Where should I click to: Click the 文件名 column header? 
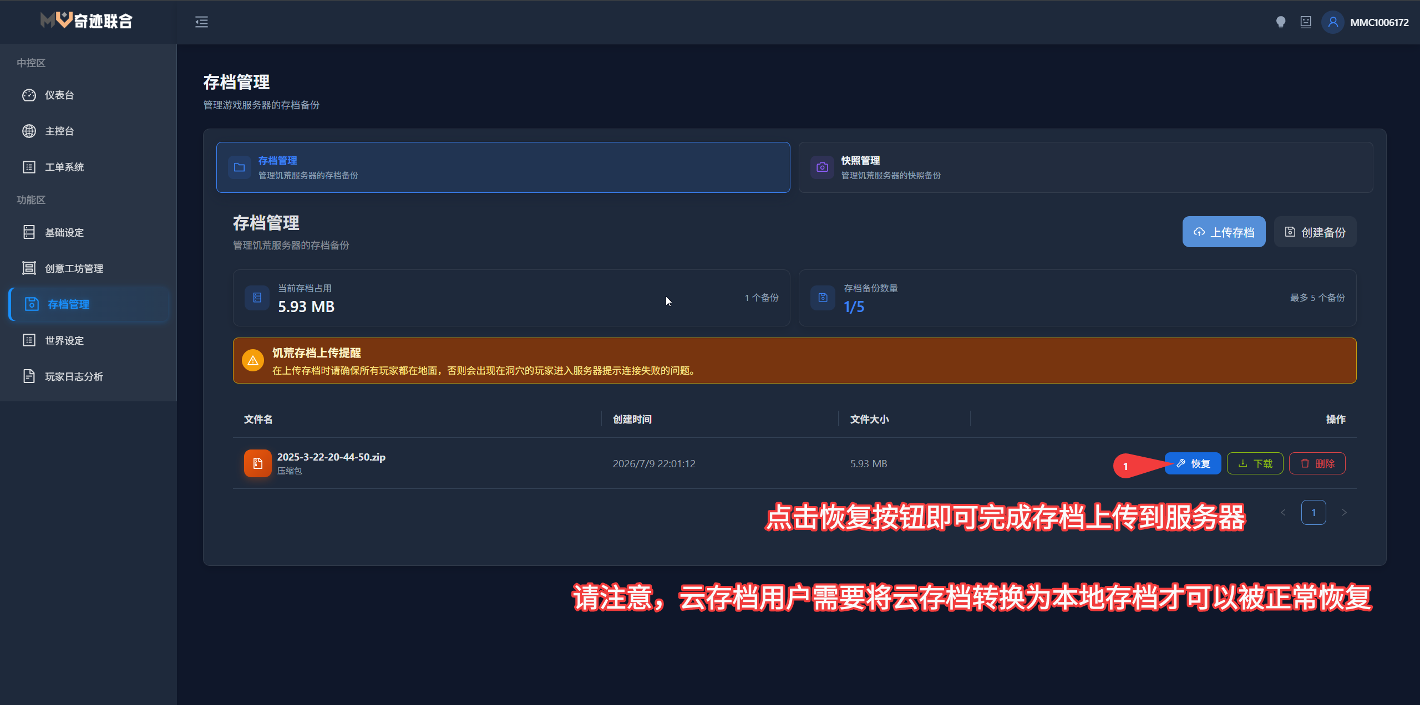(x=258, y=420)
